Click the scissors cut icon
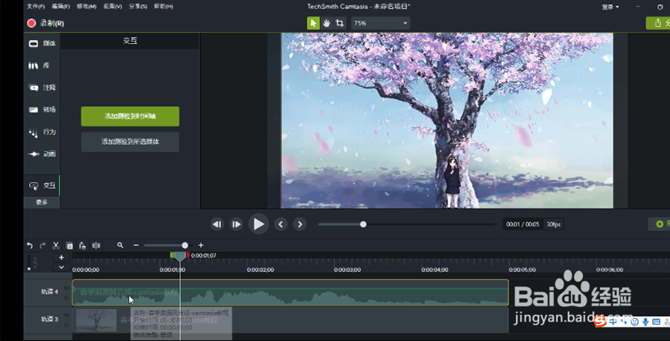Screen dimensions: 670x341 coord(56,245)
